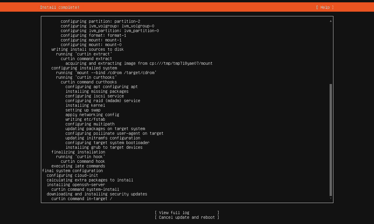Open the Help menu
This screenshot has width=374, height=224.
point(324,7)
